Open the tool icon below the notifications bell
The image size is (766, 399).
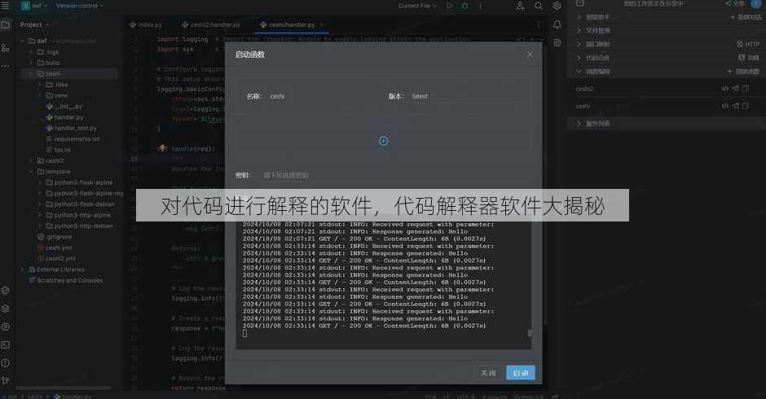pos(557,43)
